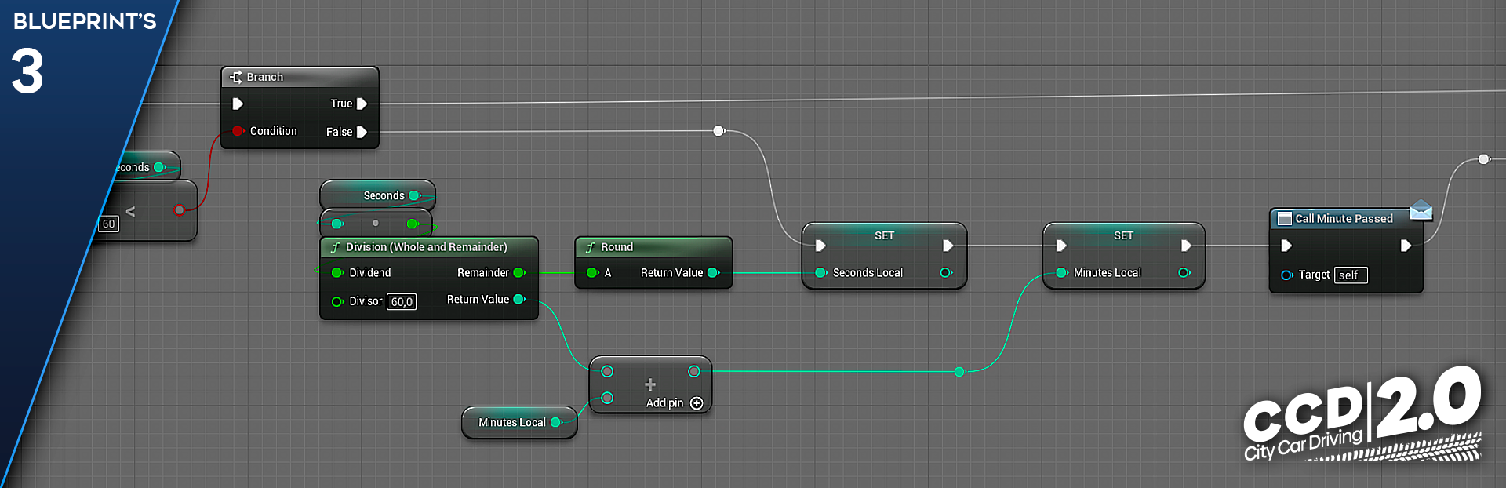Click the reroute node on the False wire
1506x488 pixels.
pyautogui.click(x=718, y=131)
